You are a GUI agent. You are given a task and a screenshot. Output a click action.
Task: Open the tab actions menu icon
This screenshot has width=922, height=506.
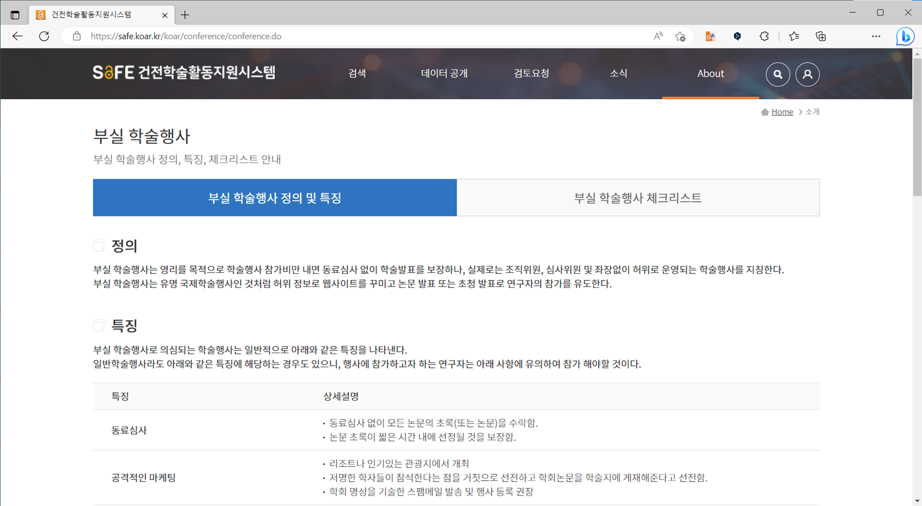coord(15,15)
